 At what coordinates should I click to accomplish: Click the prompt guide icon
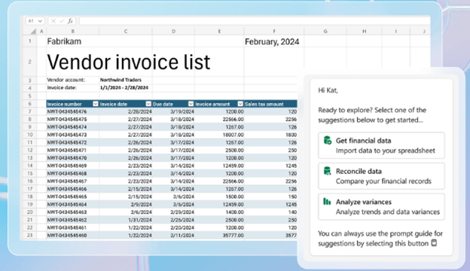click(x=434, y=242)
